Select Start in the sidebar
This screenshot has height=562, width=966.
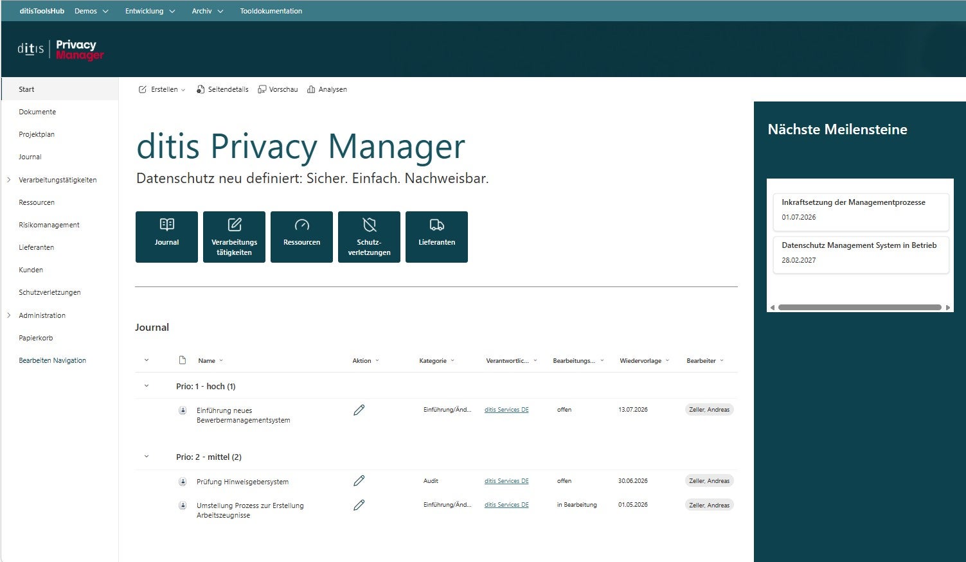pyautogui.click(x=60, y=89)
